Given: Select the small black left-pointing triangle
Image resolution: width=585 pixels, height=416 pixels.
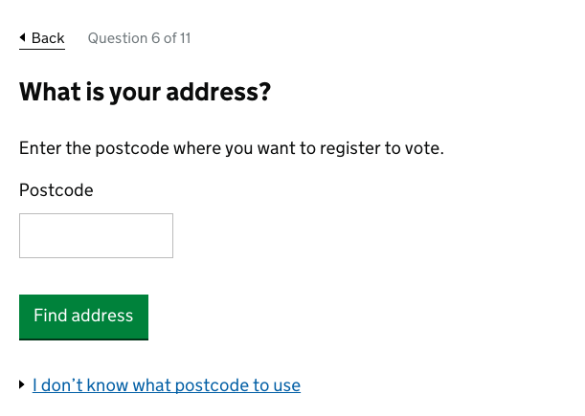Looking at the screenshot, I should pos(23,38).
